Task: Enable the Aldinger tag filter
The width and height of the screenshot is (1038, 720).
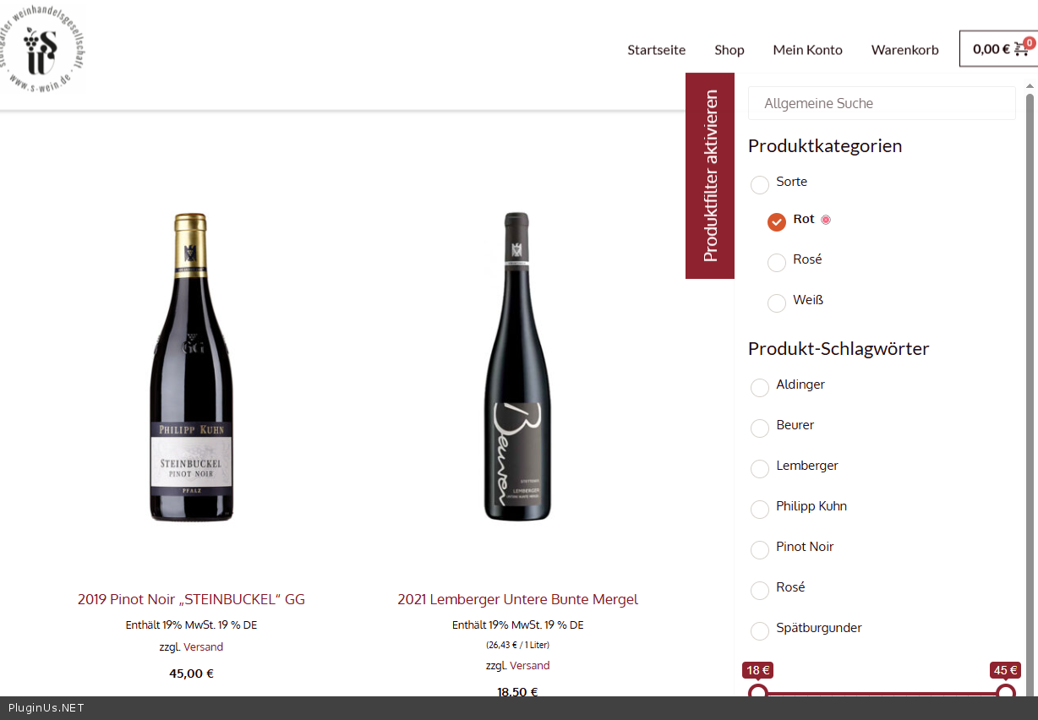Action: pos(760,388)
